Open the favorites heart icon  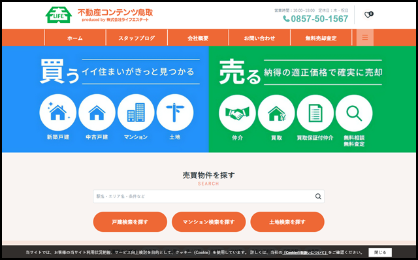point(368,14)
